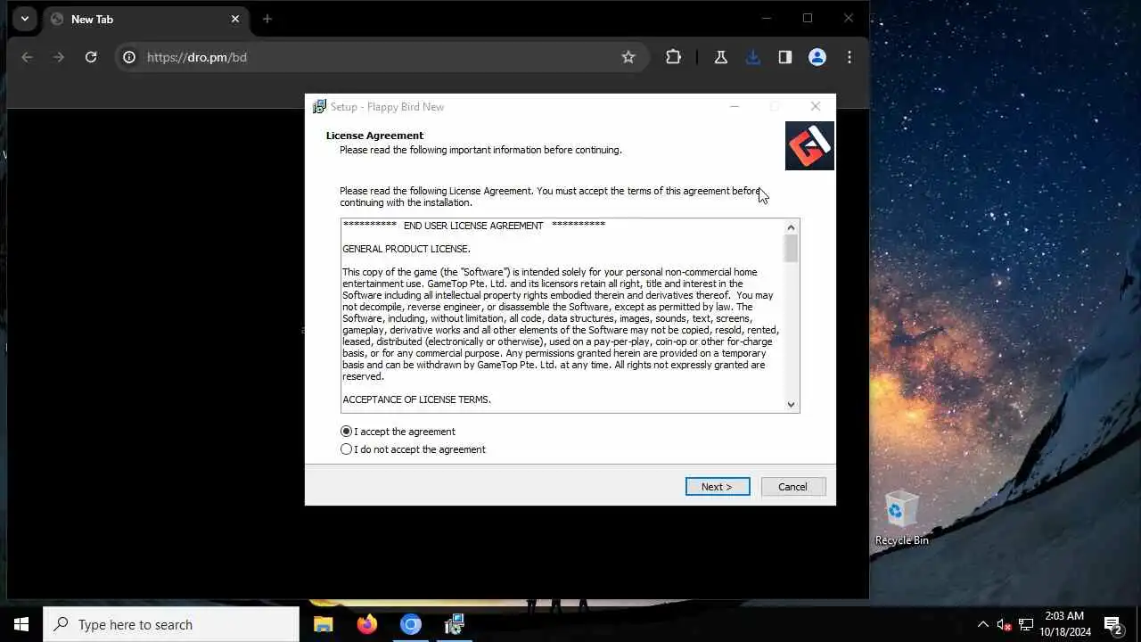Maximize the Chrome window
The height and width of the screenshot is (642, 1141).
(808, 19)
